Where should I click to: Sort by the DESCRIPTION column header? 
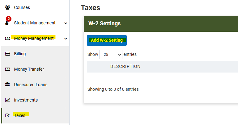(x=125, y=67)
